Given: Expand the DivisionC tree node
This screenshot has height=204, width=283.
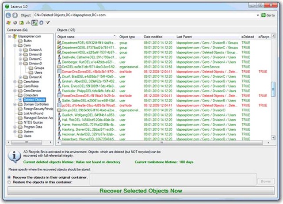Looking at the screenshot, I should click(20, 59).
